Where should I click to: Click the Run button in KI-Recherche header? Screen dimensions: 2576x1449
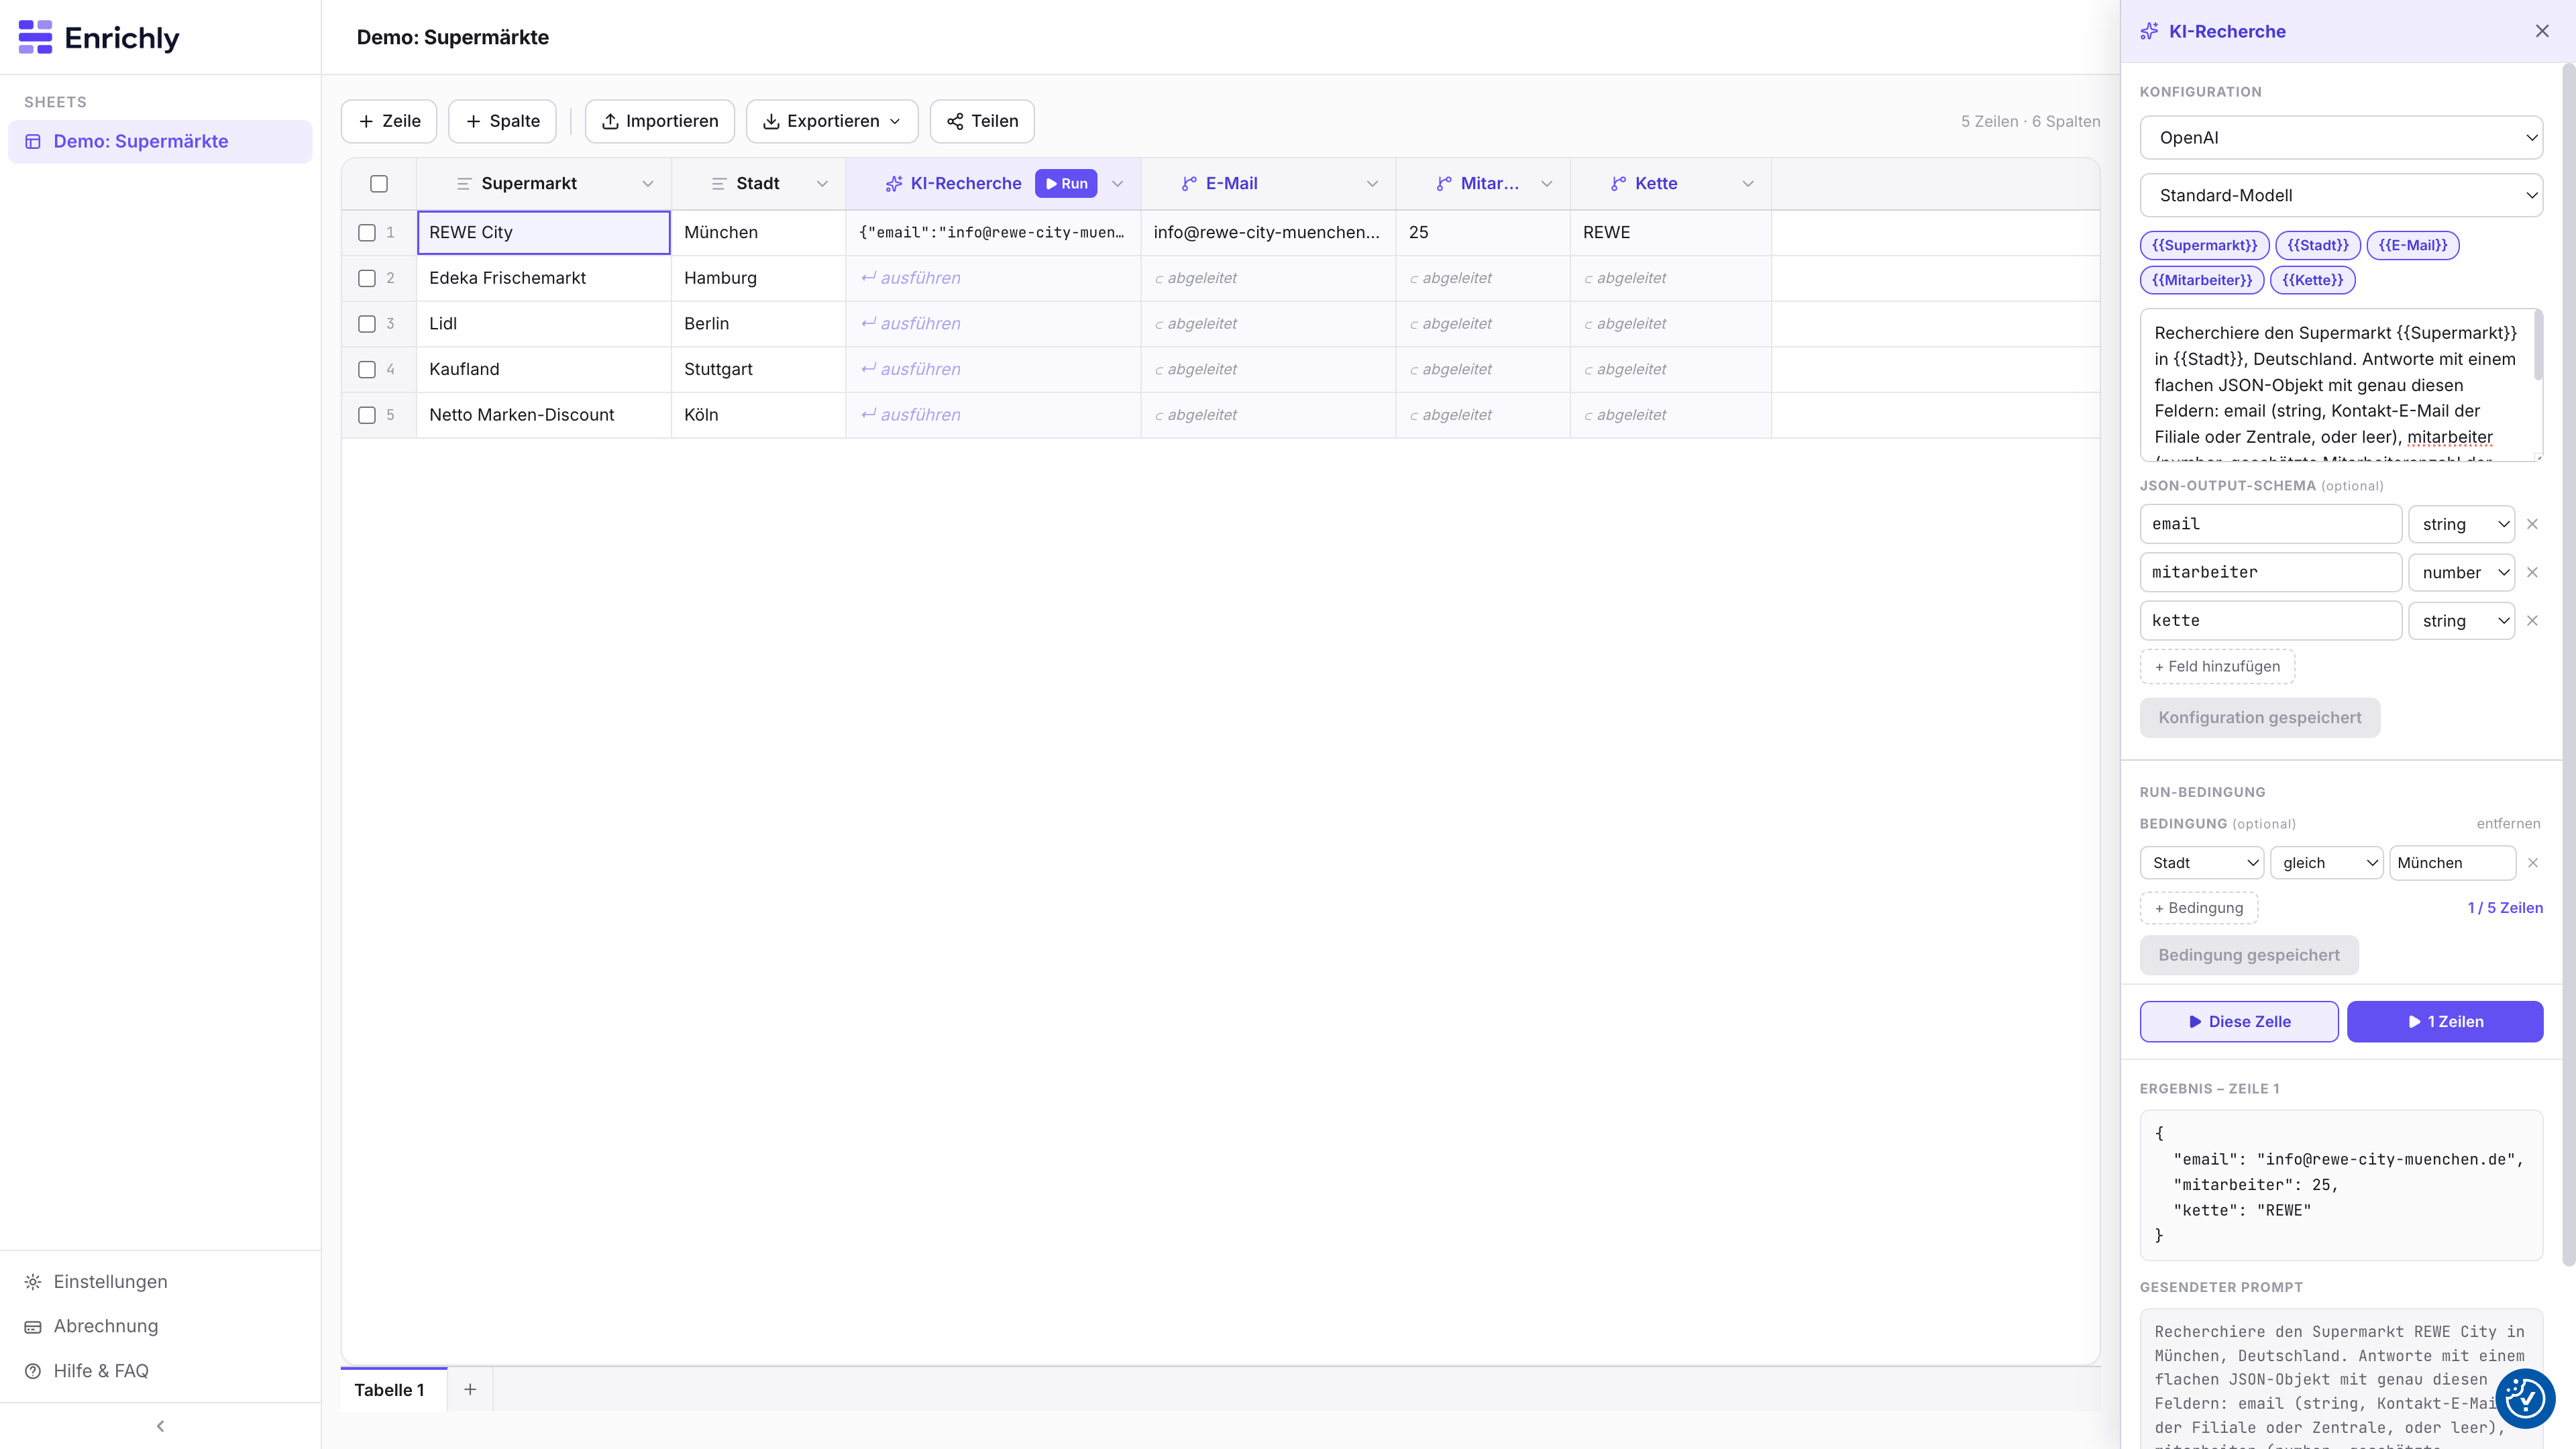click(1066, 184)
